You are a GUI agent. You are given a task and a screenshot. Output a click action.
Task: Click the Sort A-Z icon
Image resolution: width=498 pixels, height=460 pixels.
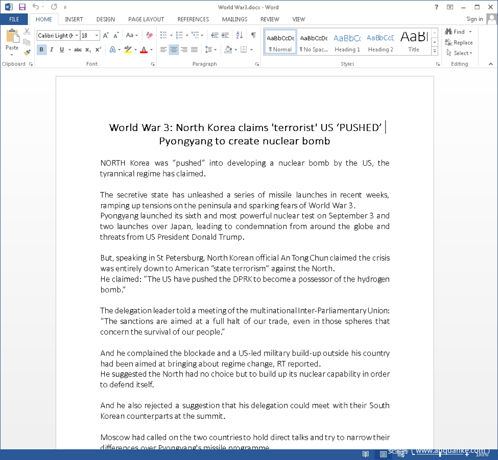click(x=239, y=35)
